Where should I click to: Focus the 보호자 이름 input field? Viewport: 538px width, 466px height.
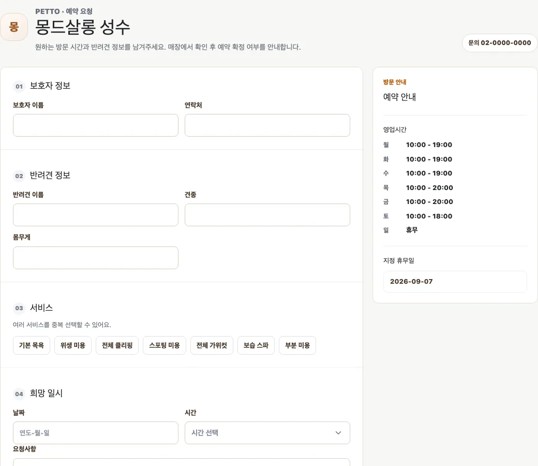tap(96, 125)
